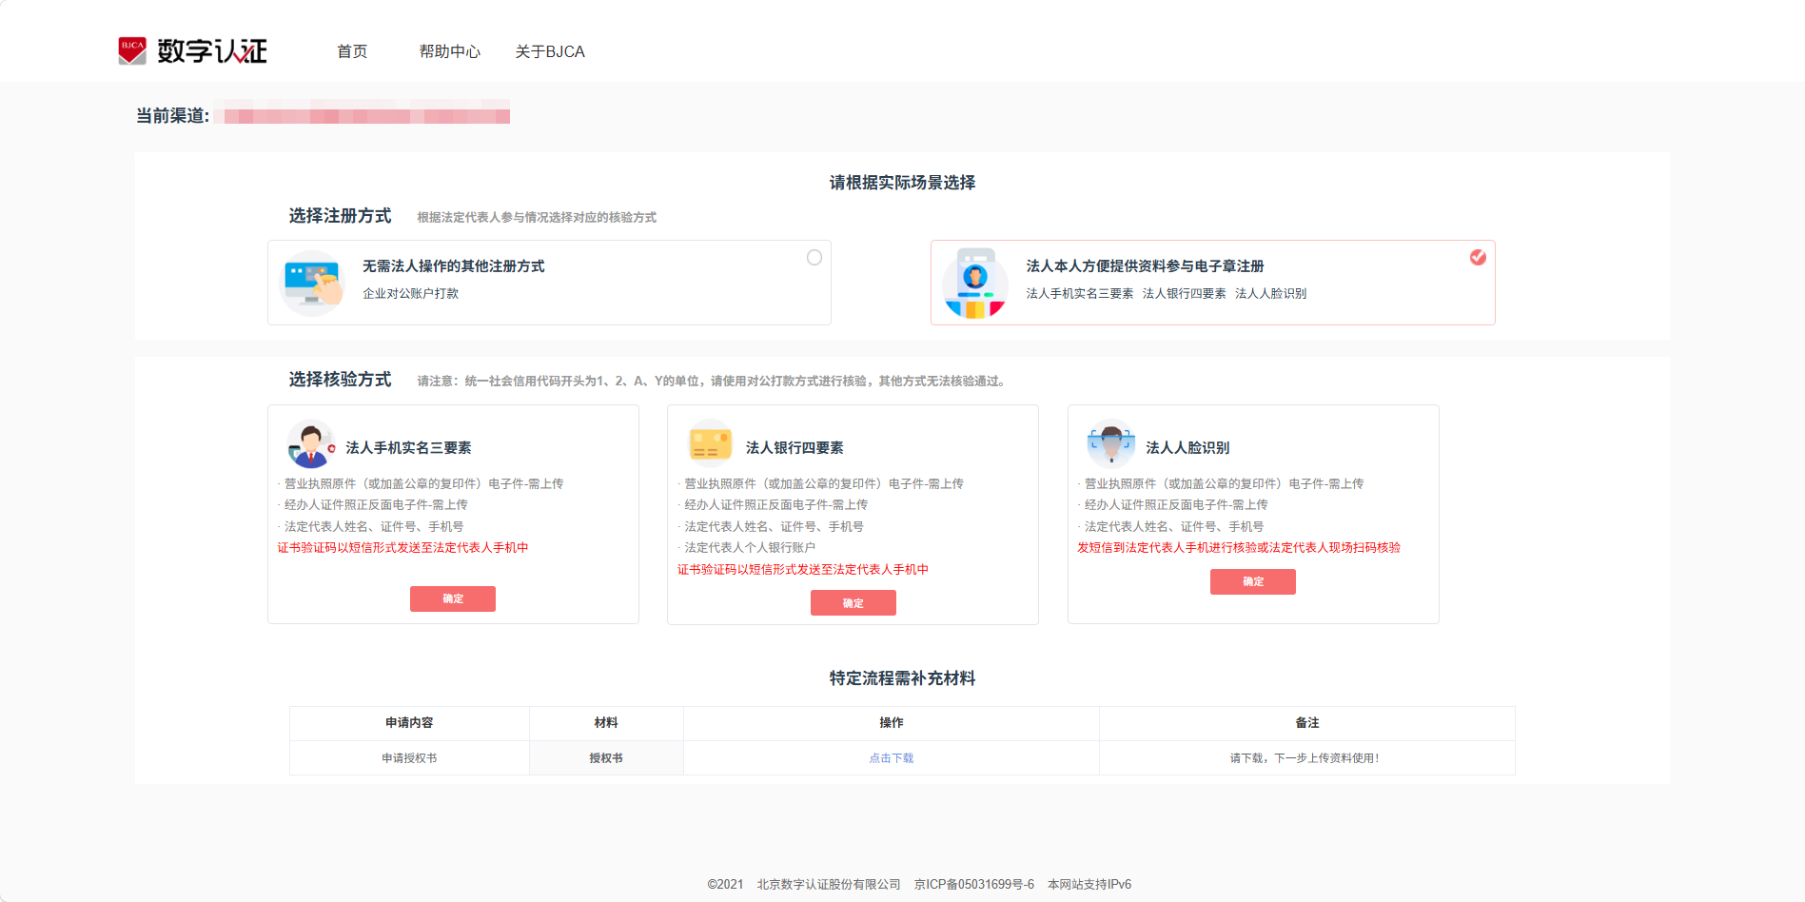Click the hand-on-screen icon for 其他注册方式
This screenshot has width=1805, height=902.
pyautogui.click(x=313, y=283)
